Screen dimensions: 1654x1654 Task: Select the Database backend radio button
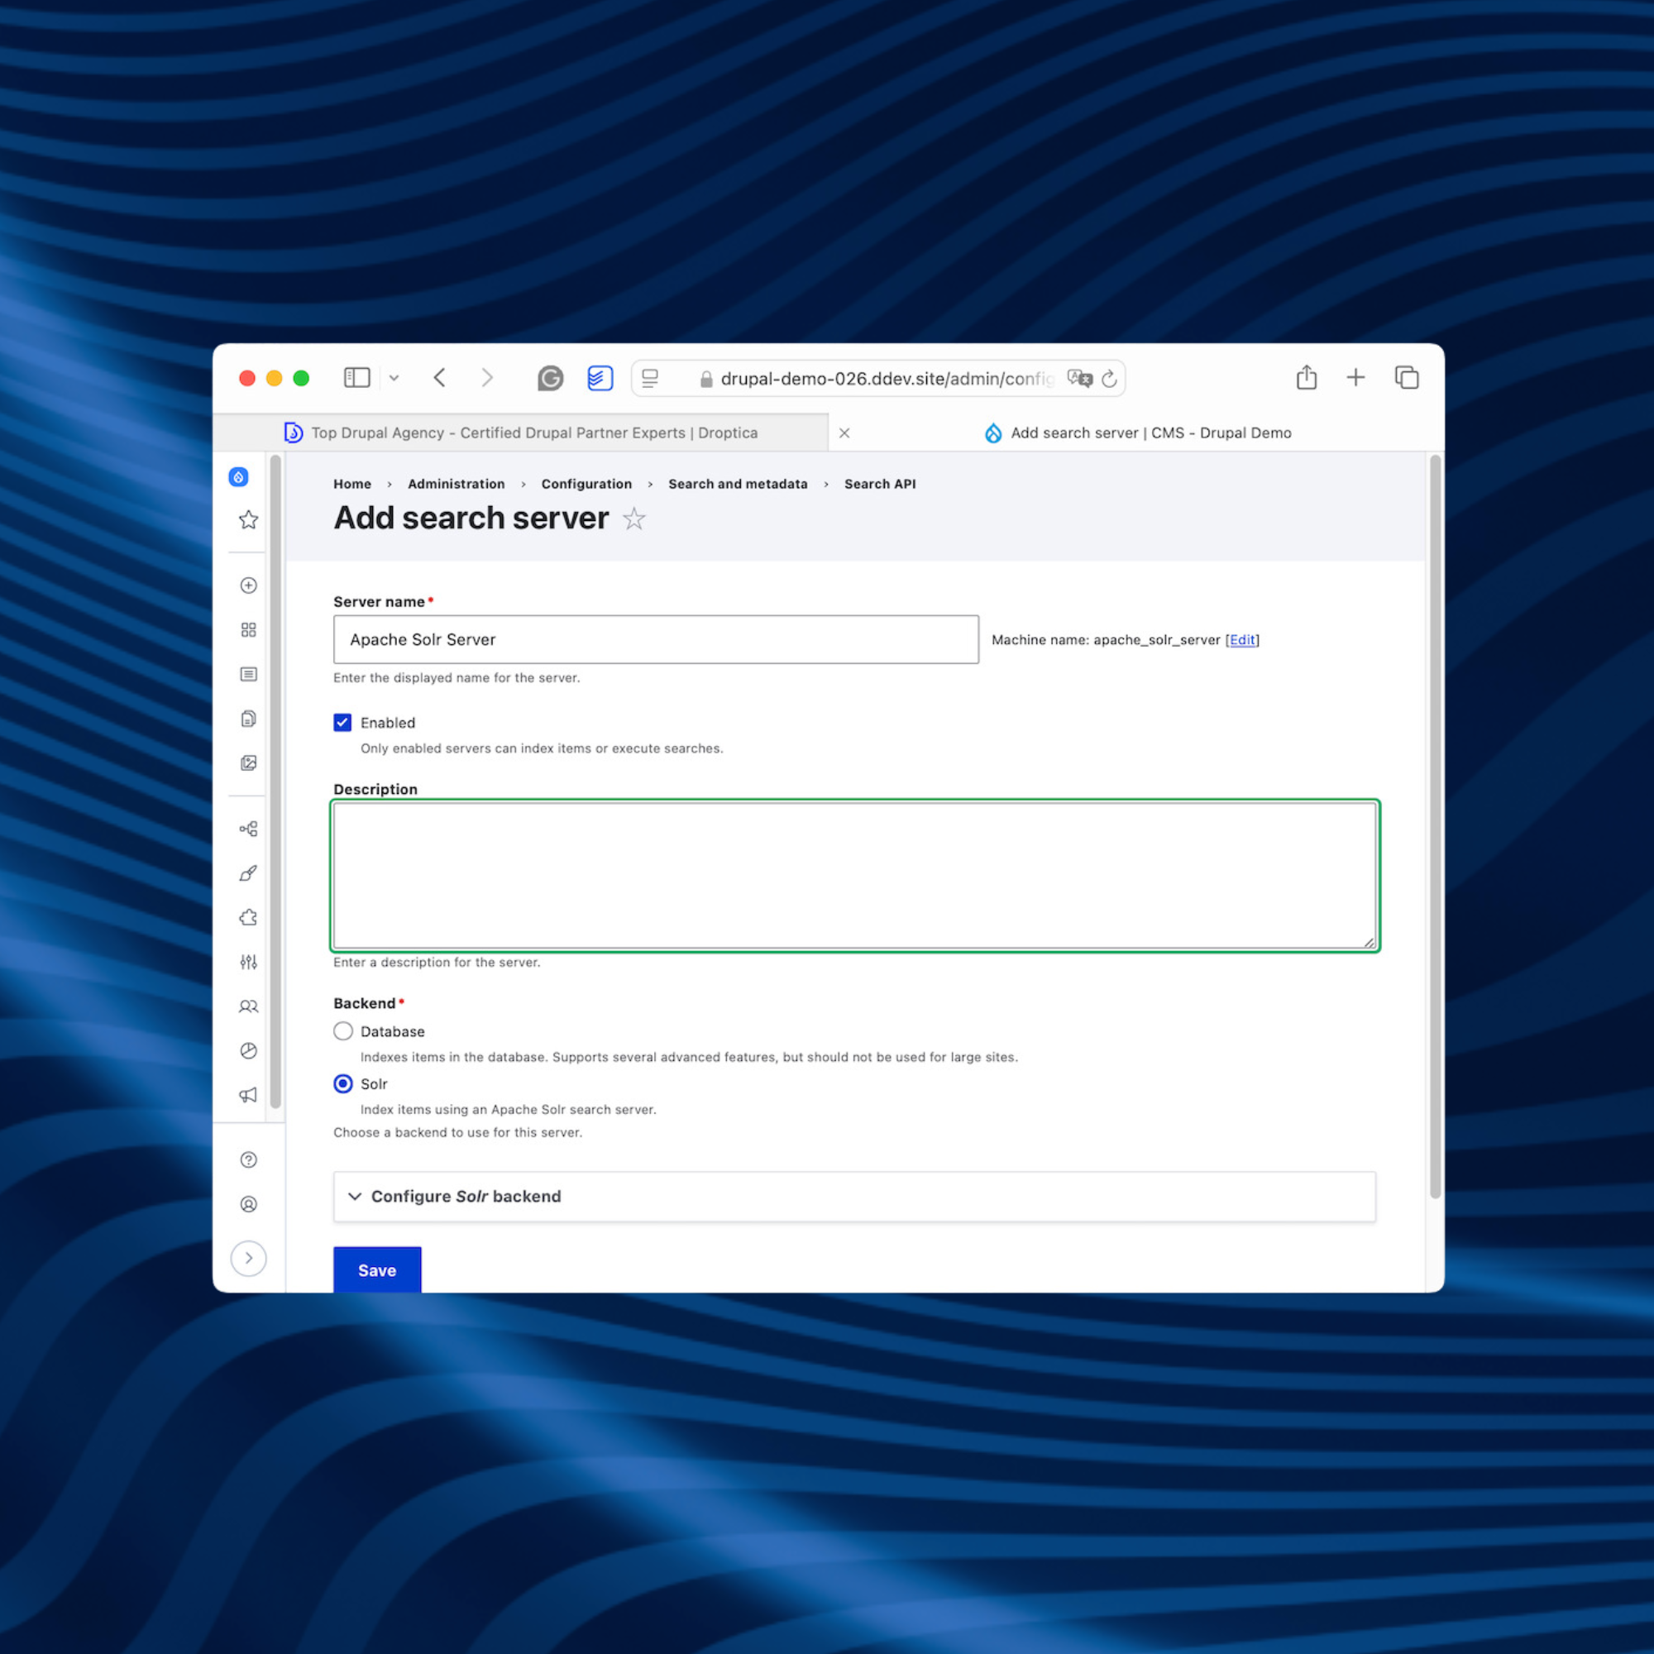[342, 1030]
